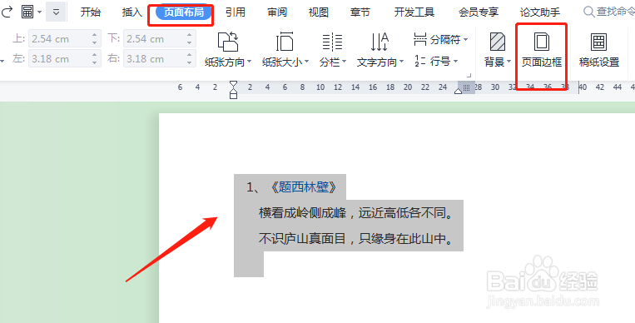Open page setup dialog launcher corner icon

coord(469,75)
